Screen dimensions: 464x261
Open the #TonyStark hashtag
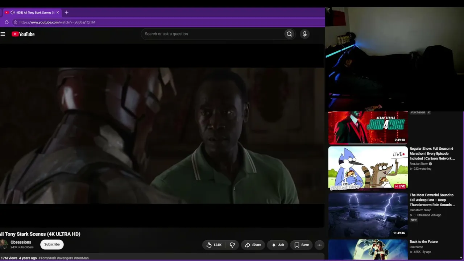[x=47, y=258]
